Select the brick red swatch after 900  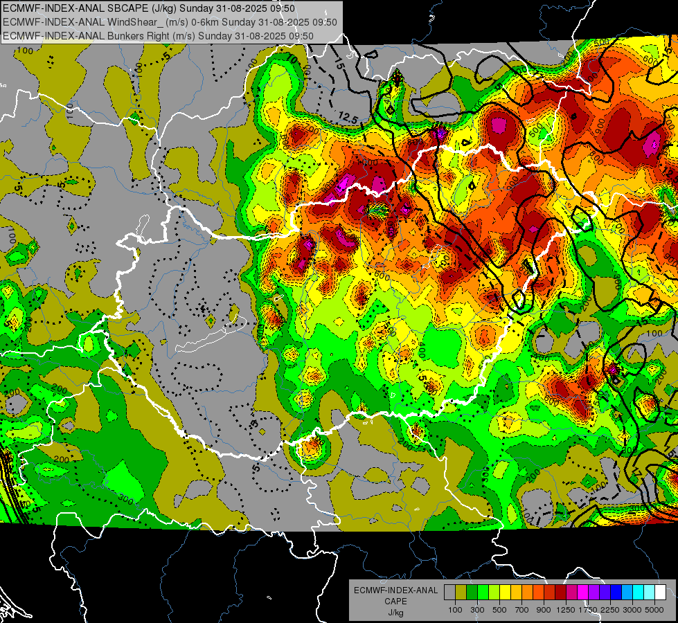click(550, 592)
